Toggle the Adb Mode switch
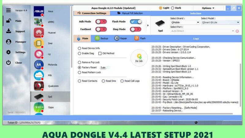The width and height of the screenshot is (245, 138). (101, 21)
